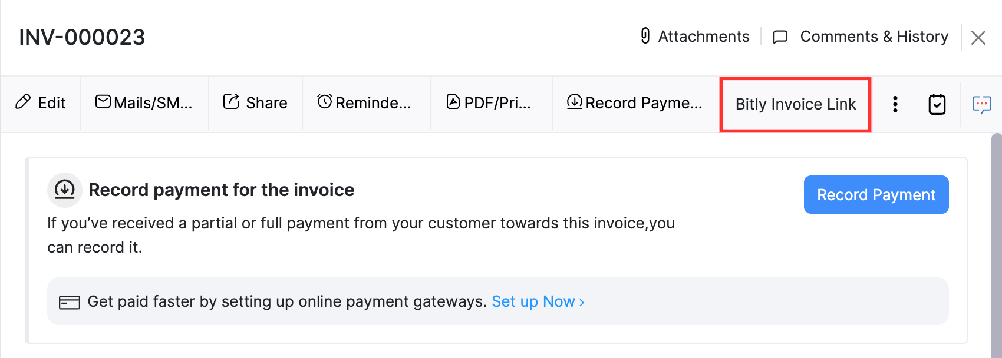
Task: Click the Reminders alarm clock icon
Action: (x=325, y=102)
